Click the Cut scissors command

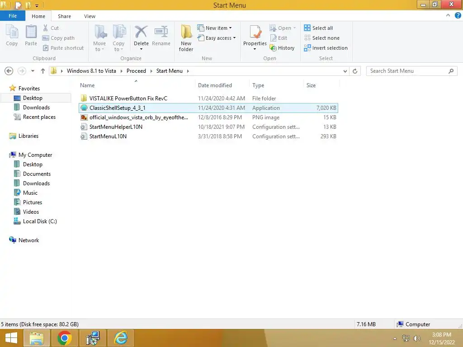pos(51,28)
